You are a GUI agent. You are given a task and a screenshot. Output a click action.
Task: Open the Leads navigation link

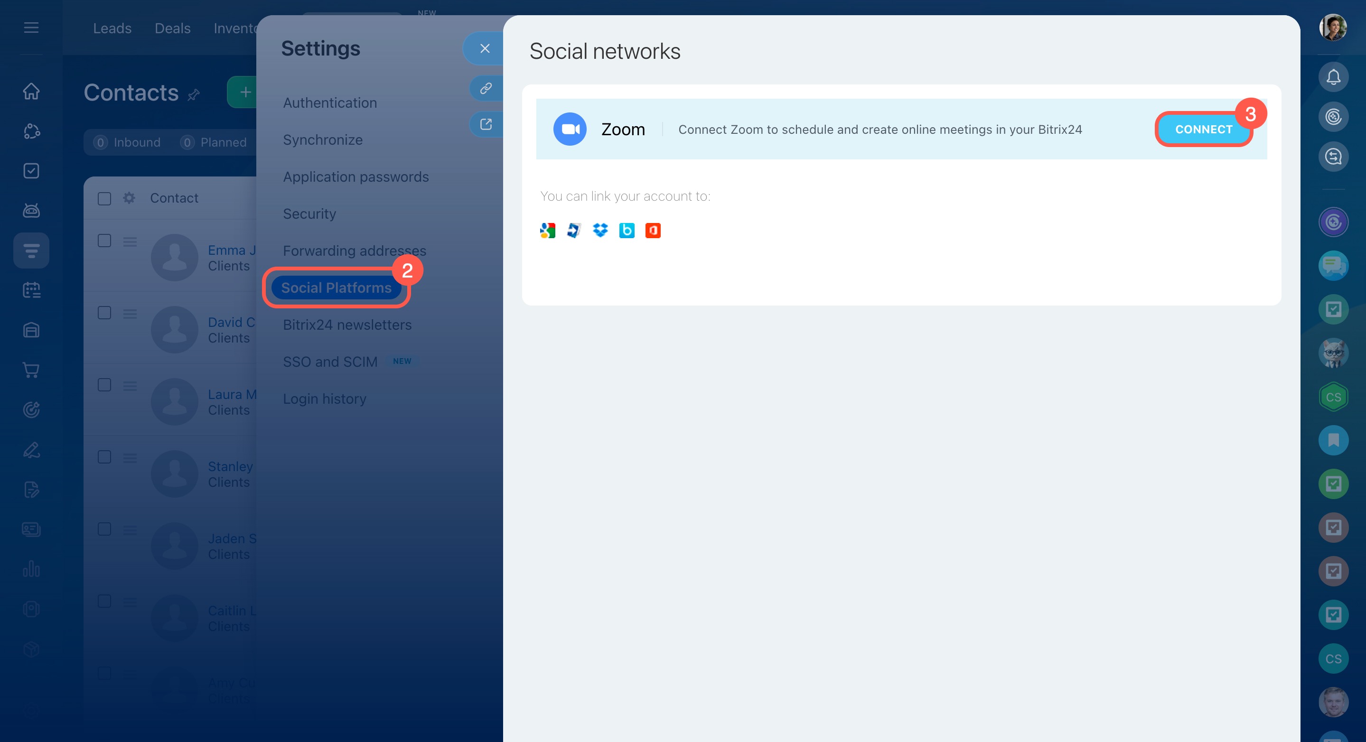pyautogui.click(x=112, y=28)
